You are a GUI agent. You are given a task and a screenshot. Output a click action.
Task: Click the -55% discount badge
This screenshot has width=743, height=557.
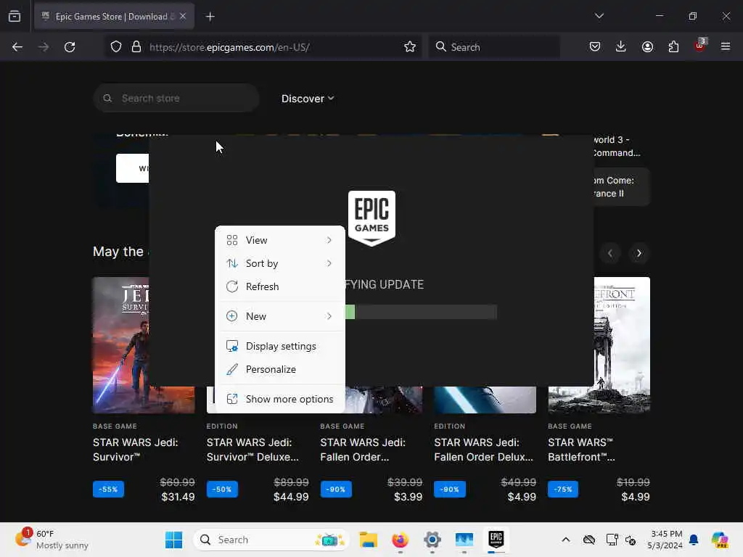pos(109,490)
